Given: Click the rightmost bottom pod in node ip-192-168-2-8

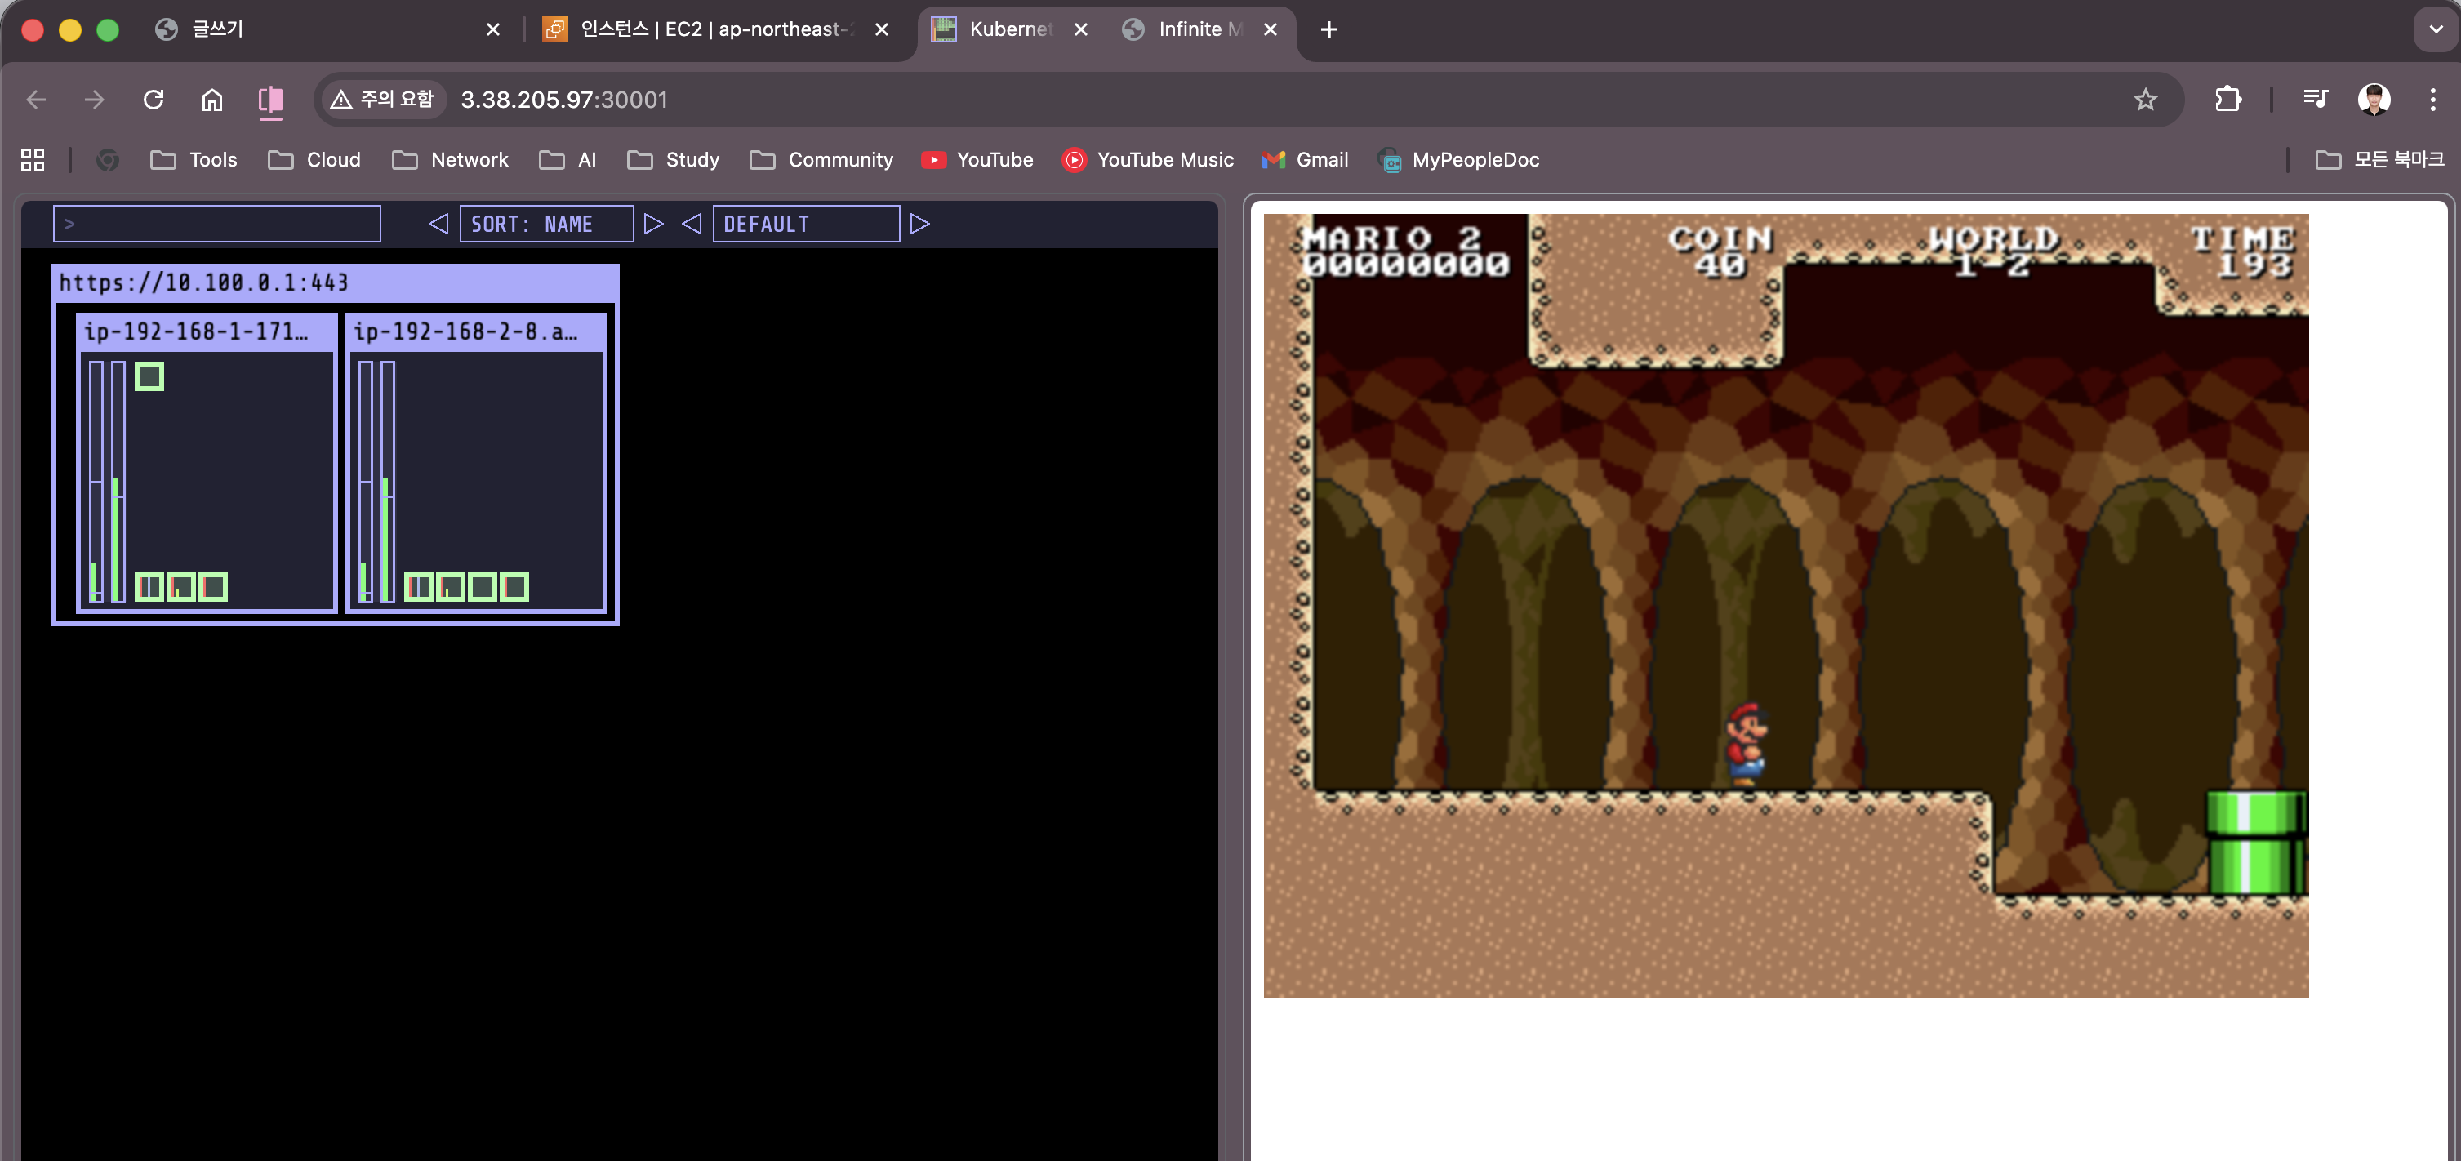Looking at the screenshot, I should coord(515,587).
